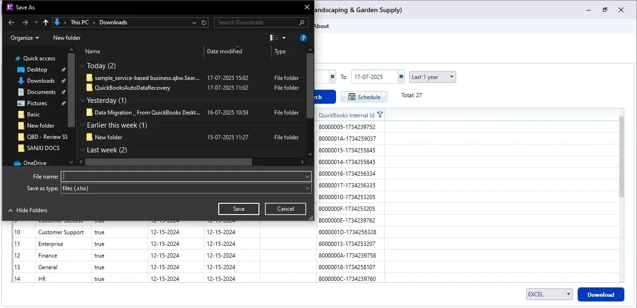Select OneDrive in navigation pane
Screen dimensions: 637x308
(35, 163)
